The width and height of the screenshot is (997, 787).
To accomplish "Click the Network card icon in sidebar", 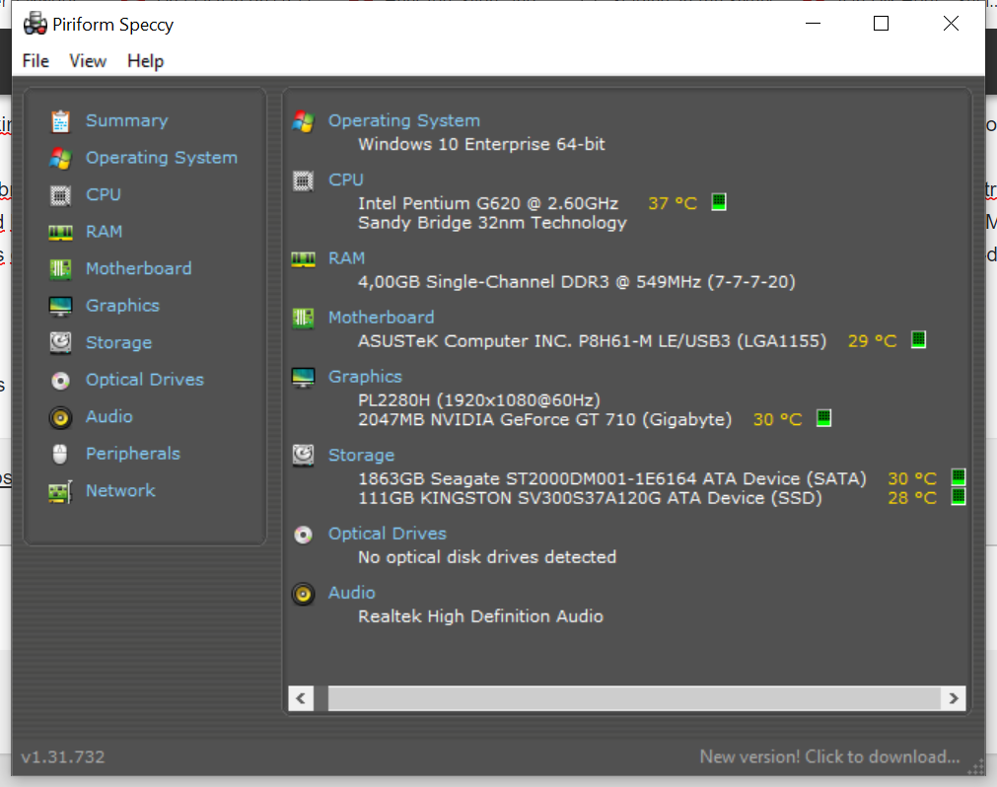I will point(60,491).
